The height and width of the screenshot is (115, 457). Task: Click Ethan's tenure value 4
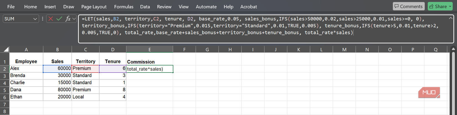(x=113, y=97)
